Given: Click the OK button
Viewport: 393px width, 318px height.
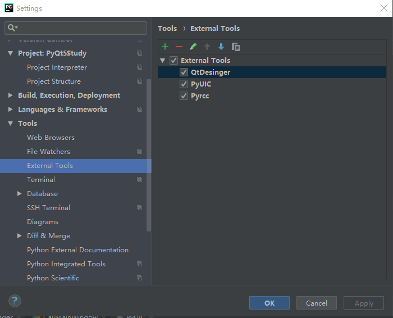Looking at the screenshot, I should pyautogui.click(x=269, y=303).
